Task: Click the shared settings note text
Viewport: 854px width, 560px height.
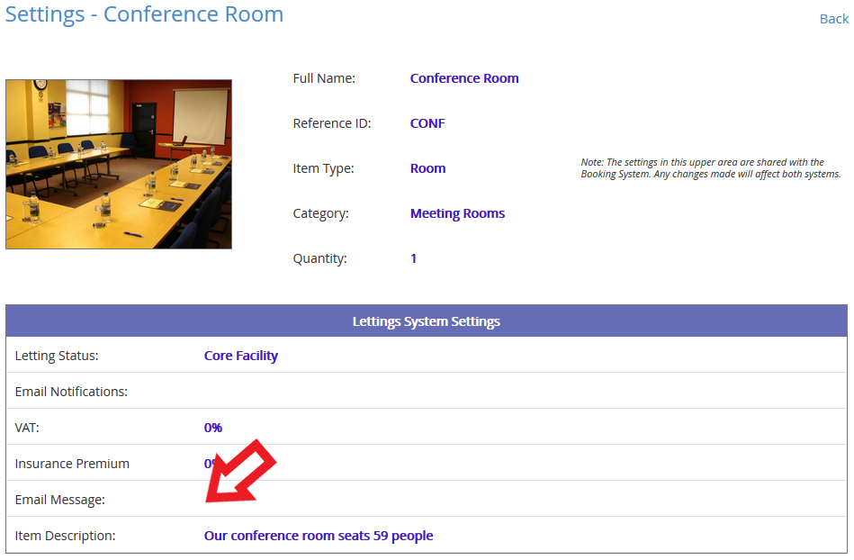Action: click(x=711, y=168)
